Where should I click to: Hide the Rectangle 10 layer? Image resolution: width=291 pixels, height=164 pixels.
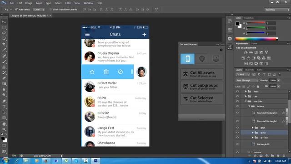pyautogui.click(x=237, y=144)
